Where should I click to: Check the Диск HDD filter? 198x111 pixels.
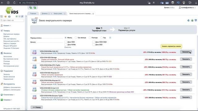tap(66, 42)
